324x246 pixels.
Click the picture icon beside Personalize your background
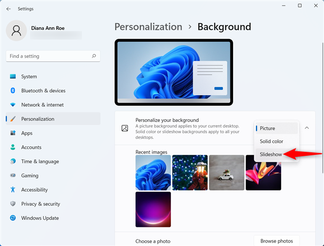[x=124, y=128]
